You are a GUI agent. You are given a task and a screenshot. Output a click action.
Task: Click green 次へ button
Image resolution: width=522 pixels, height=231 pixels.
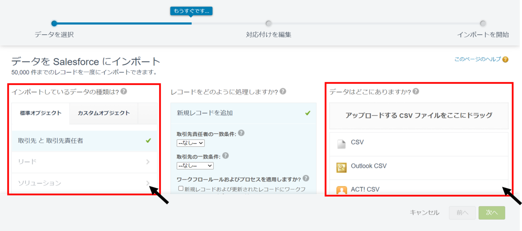tap(492, 213)
